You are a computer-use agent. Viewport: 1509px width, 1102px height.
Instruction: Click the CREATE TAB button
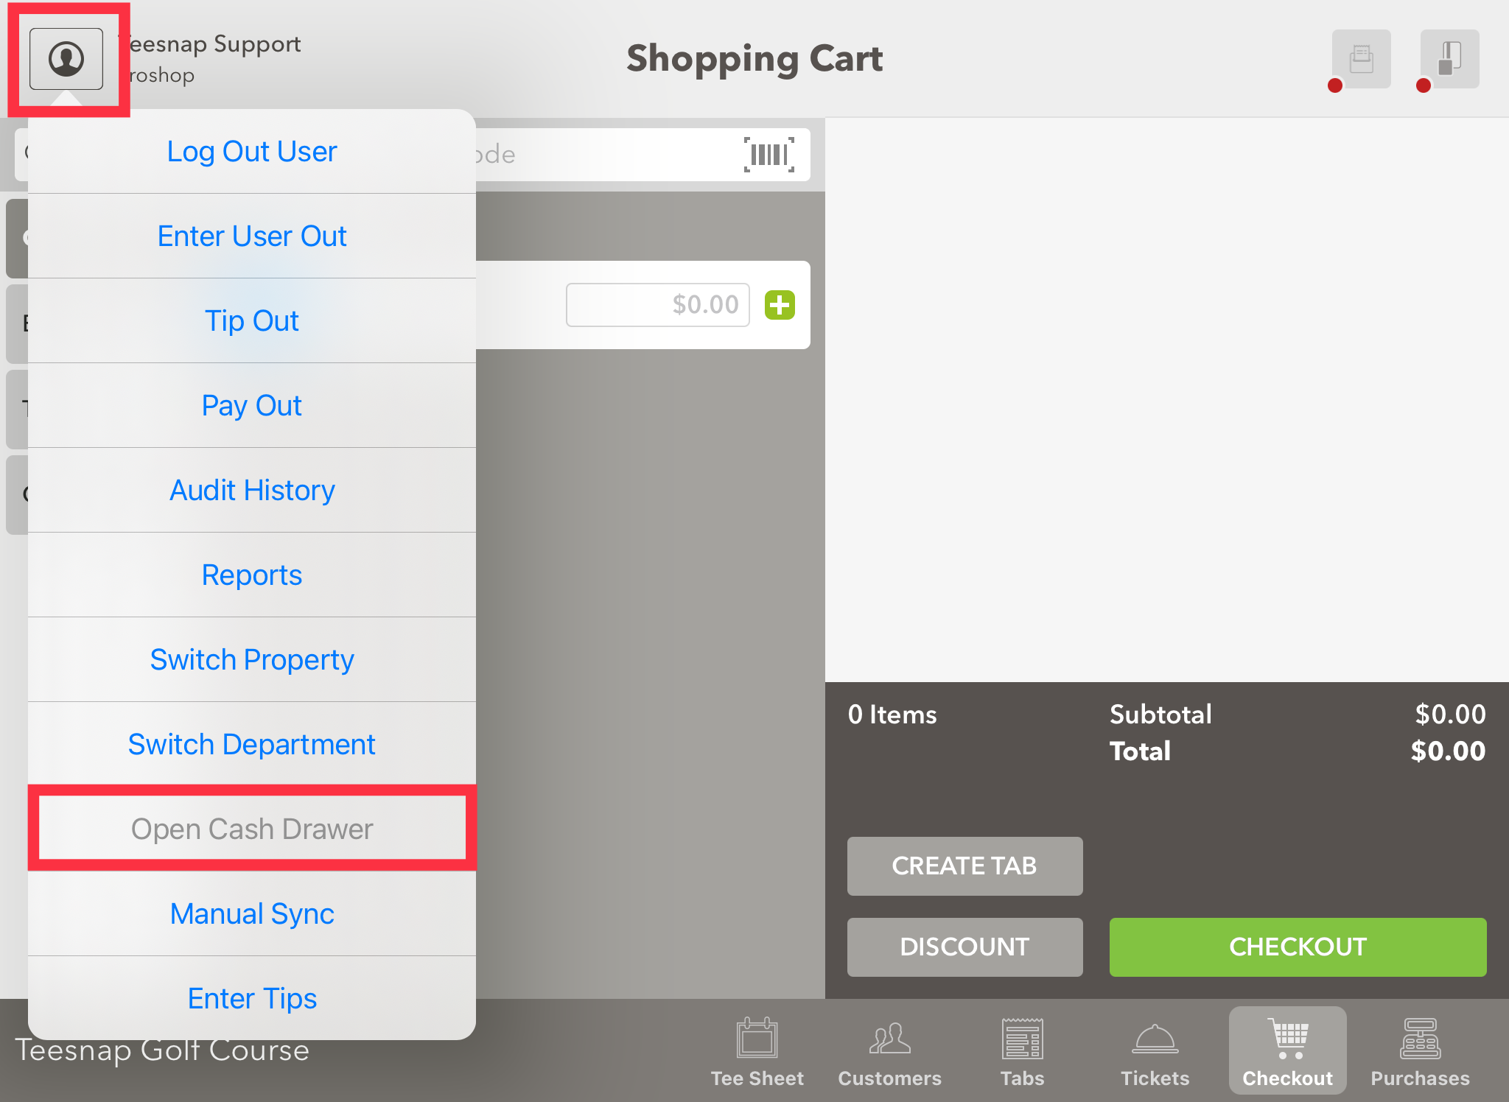pyautogui.click(x=964, y=866)
